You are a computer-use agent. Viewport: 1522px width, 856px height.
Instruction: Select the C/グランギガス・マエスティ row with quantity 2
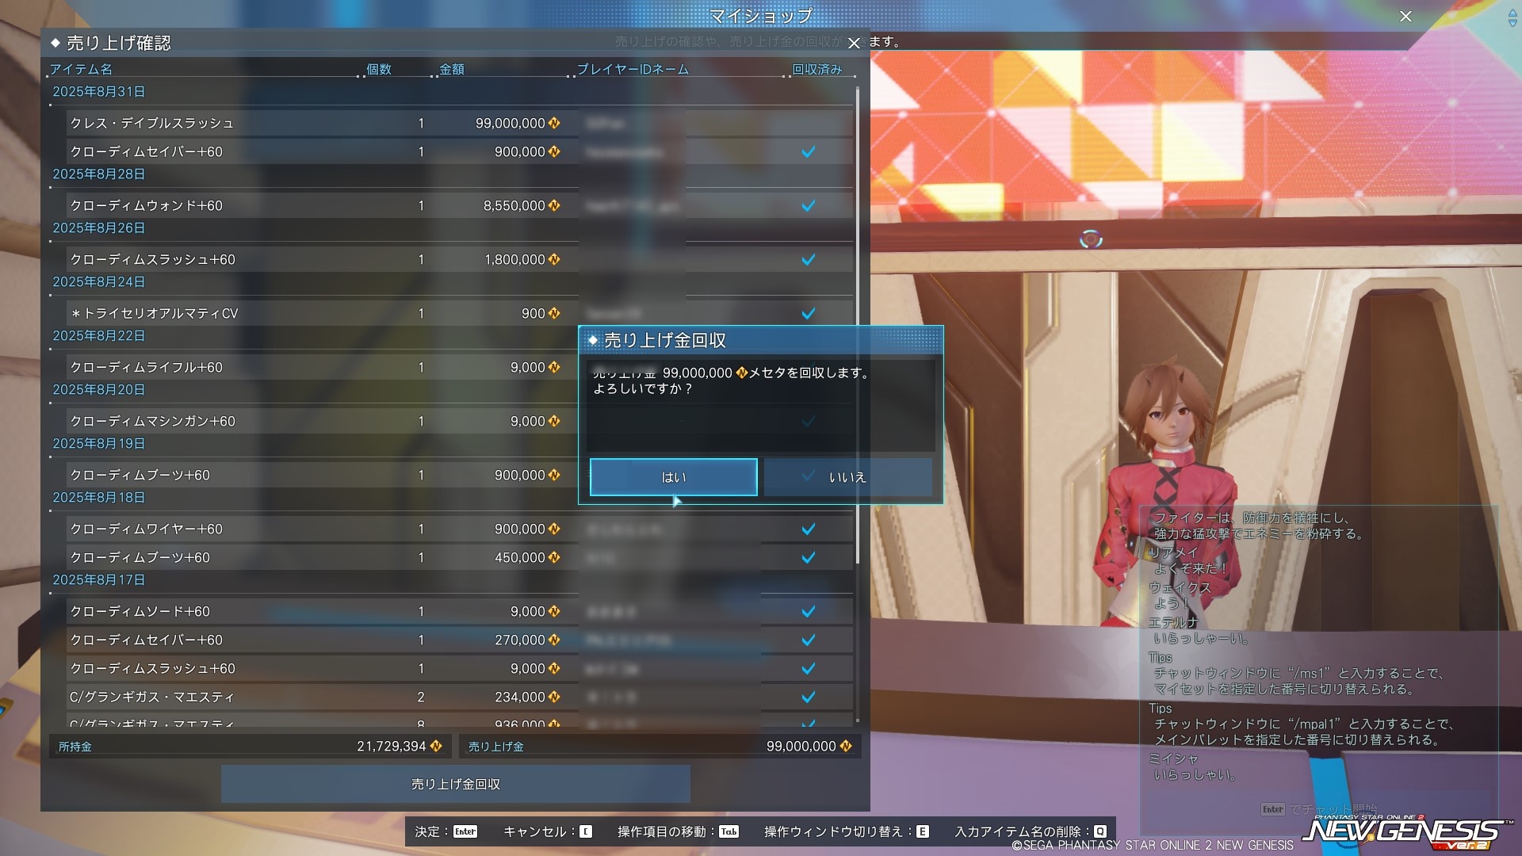click(152, 697)
